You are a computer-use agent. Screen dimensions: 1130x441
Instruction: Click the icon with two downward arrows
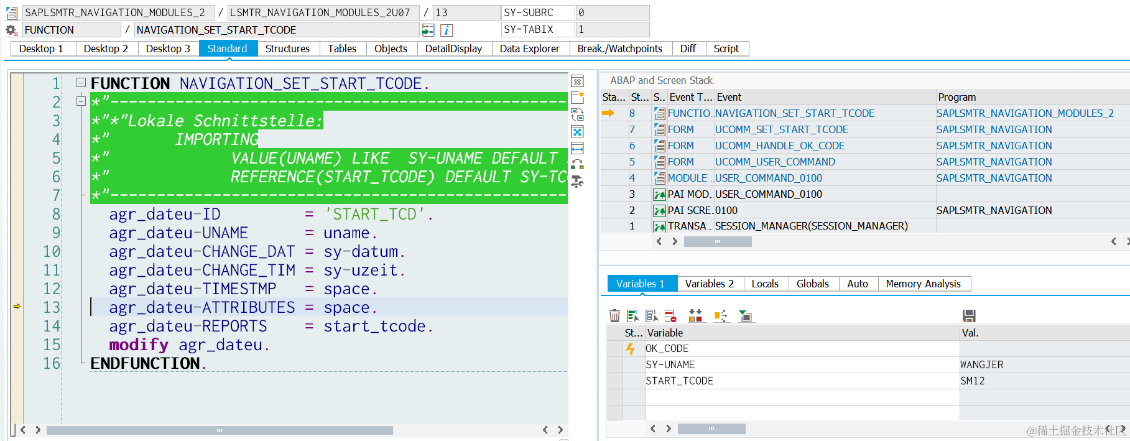(695, 316)
